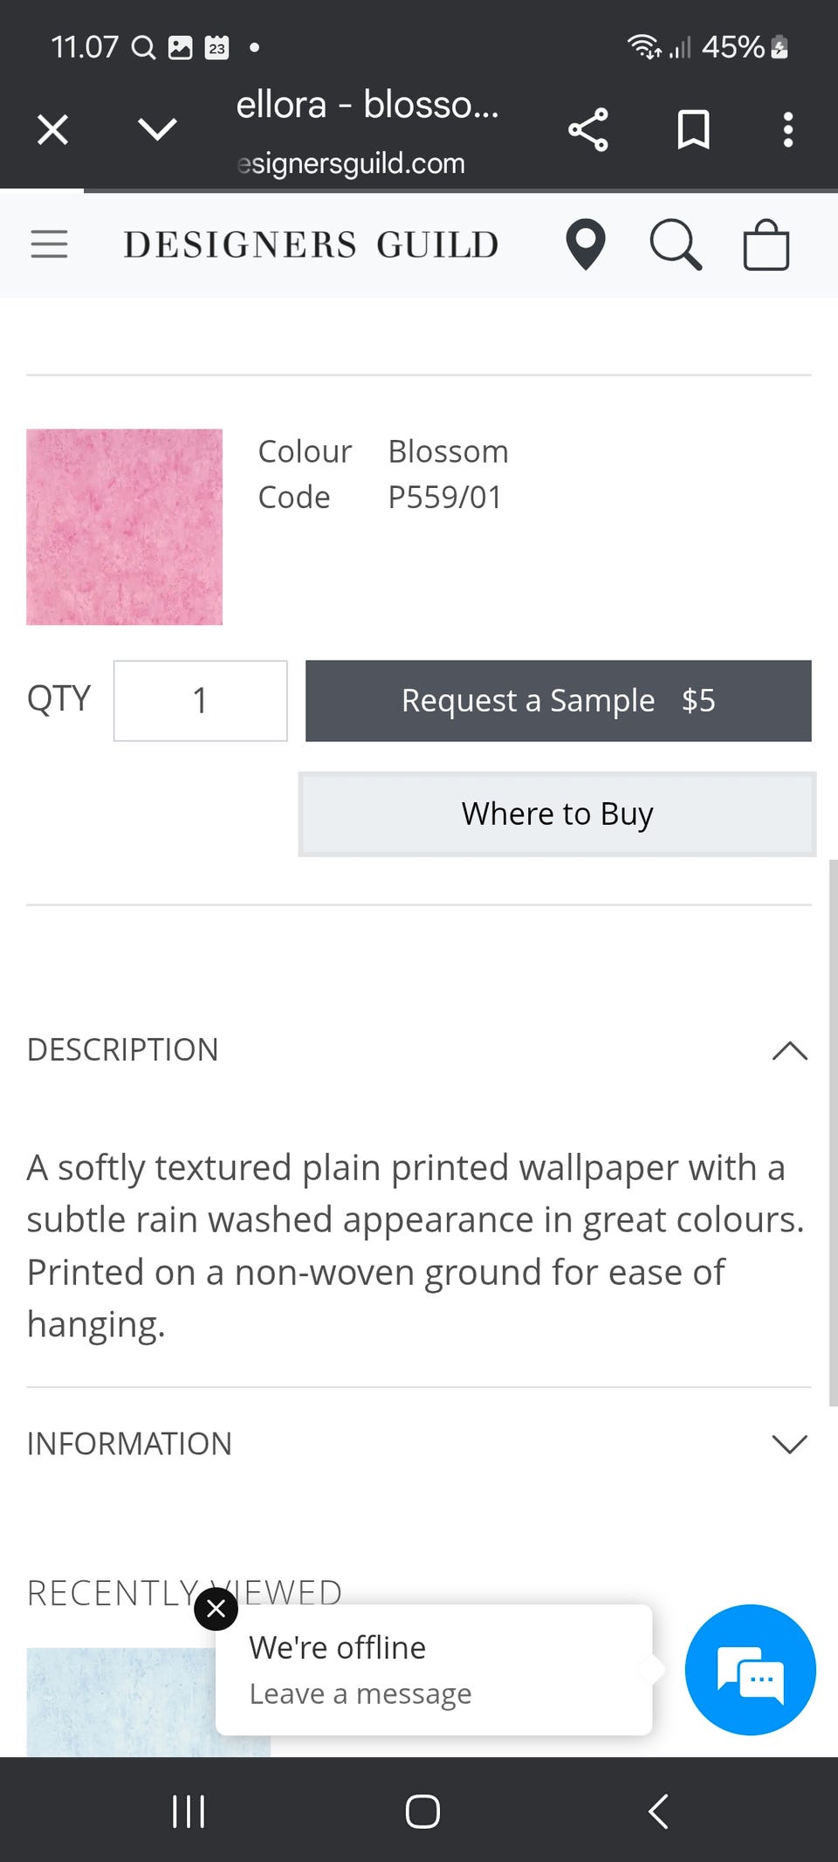Open the browser three-dot menu

click(787, 130)
